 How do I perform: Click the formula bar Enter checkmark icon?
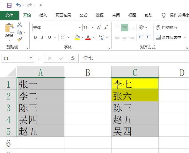(x=61, y=58)
